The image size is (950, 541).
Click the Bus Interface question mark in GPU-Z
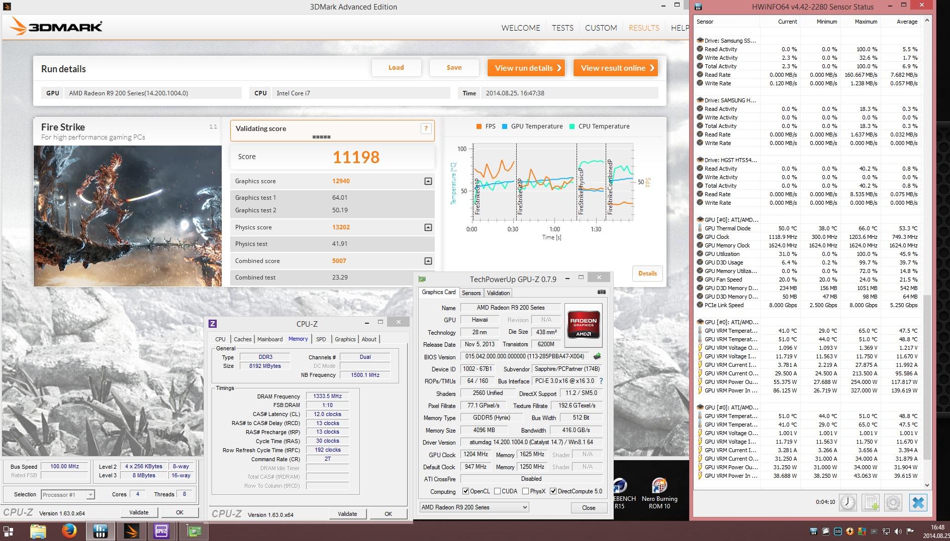pos(601,381)
